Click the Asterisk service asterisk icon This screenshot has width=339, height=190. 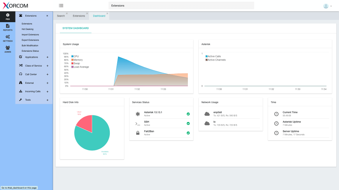pos(138,114)
